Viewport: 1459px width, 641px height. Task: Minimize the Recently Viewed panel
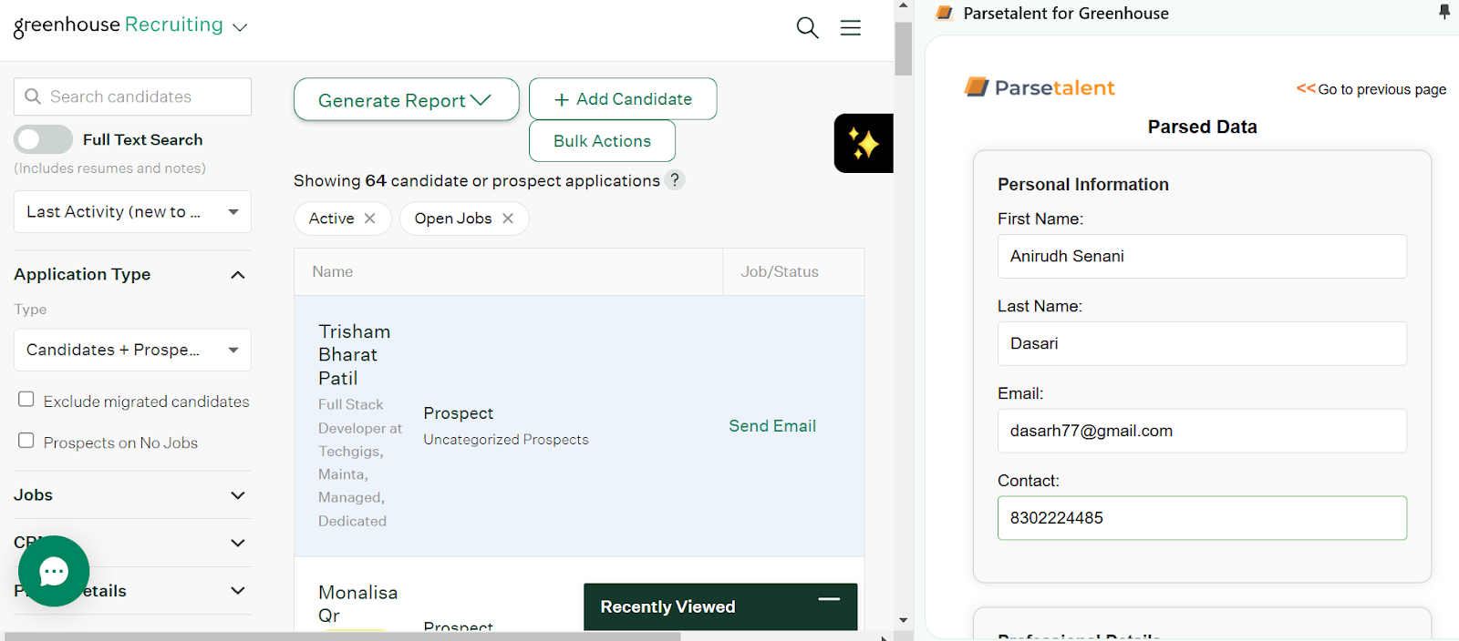tap(829, 599)
